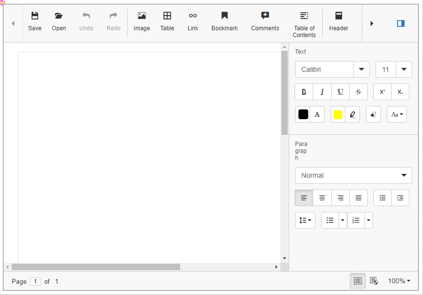This screenshot has height=295, width=423.
Task: Click the font name Calibri field
Action: [324, 69]
